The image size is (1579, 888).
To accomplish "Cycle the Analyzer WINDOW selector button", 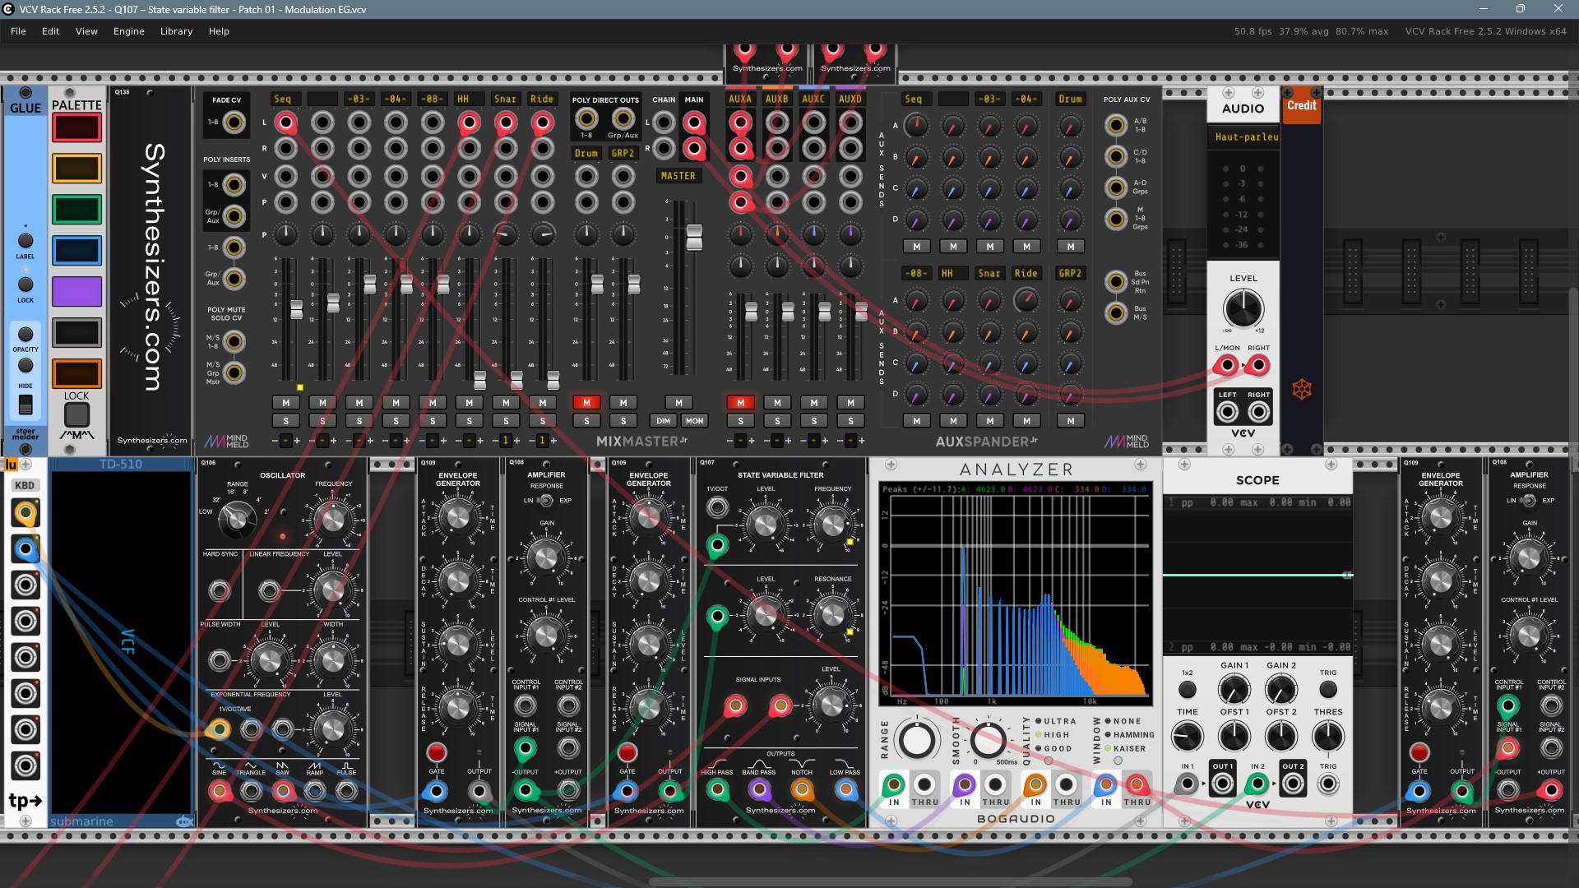I will (x=1118, y=761).
